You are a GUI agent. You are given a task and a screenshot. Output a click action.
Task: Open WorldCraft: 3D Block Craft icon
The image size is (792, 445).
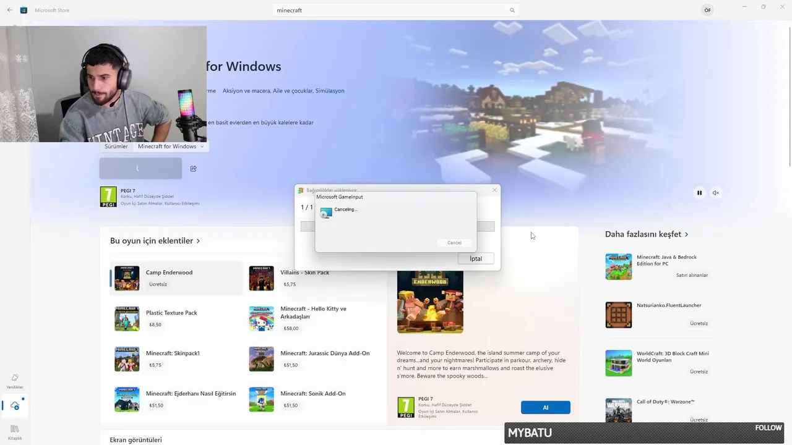click(x=619, y=363)
